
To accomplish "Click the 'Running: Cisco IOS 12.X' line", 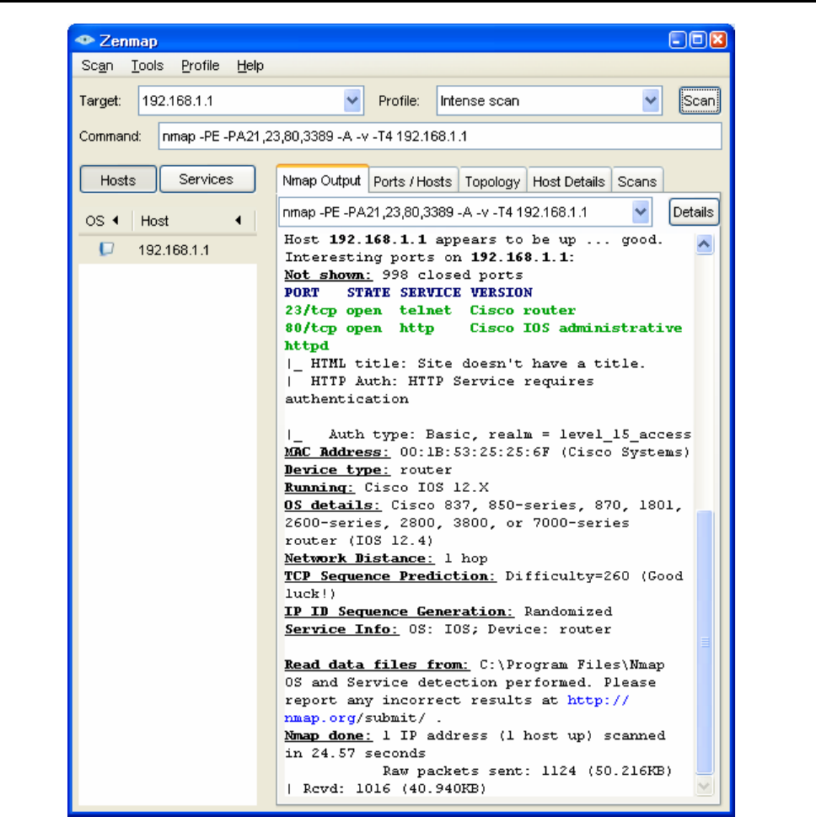I will tap(387, 488).
